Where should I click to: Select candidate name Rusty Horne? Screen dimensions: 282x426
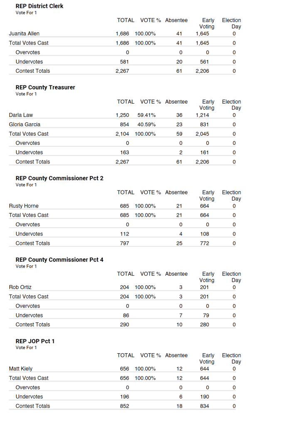(x=24, y=206)
